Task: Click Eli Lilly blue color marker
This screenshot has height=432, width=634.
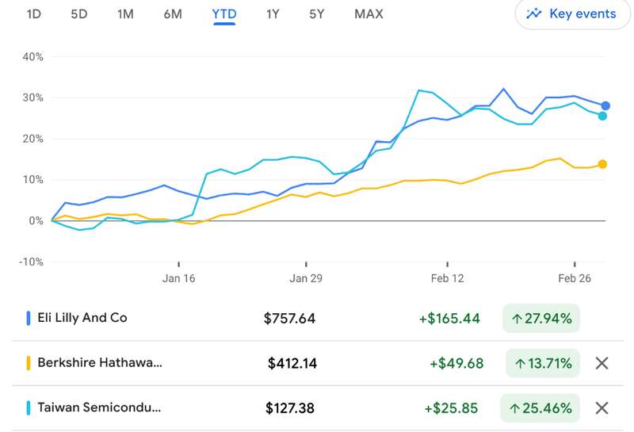Action: [x=29, y=319]
